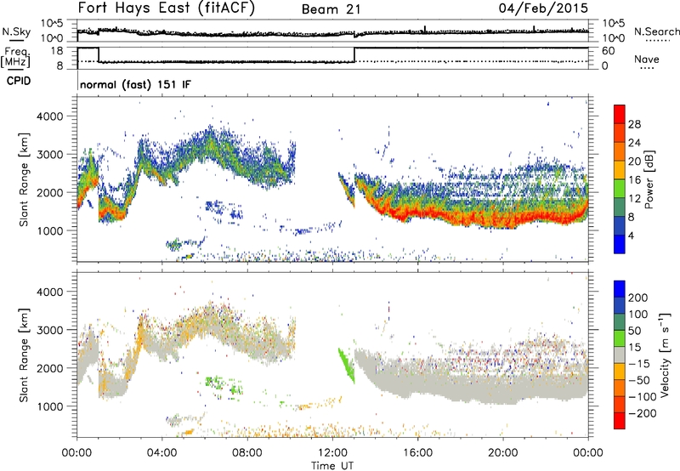Click the "3000" tick on power panel
Screen dimensions: 680x471
coord(49,155)
